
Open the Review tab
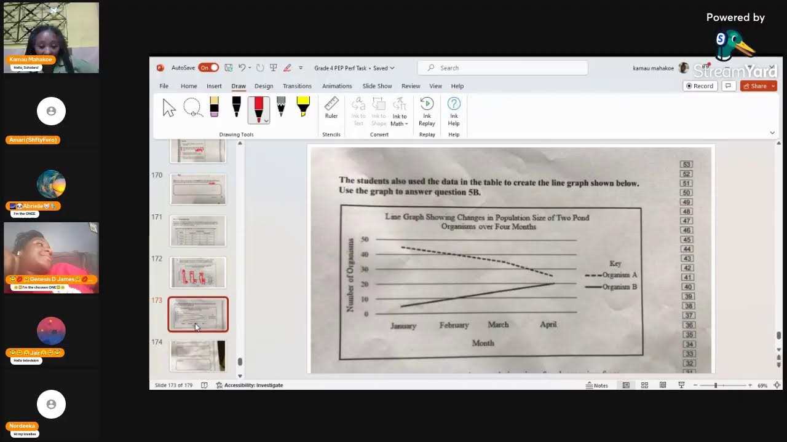tap(411, 86)
